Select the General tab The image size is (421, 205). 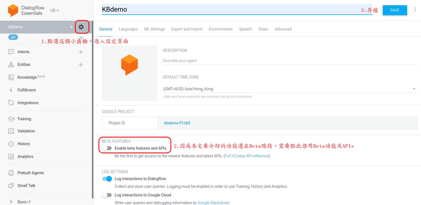click(106, 29)
